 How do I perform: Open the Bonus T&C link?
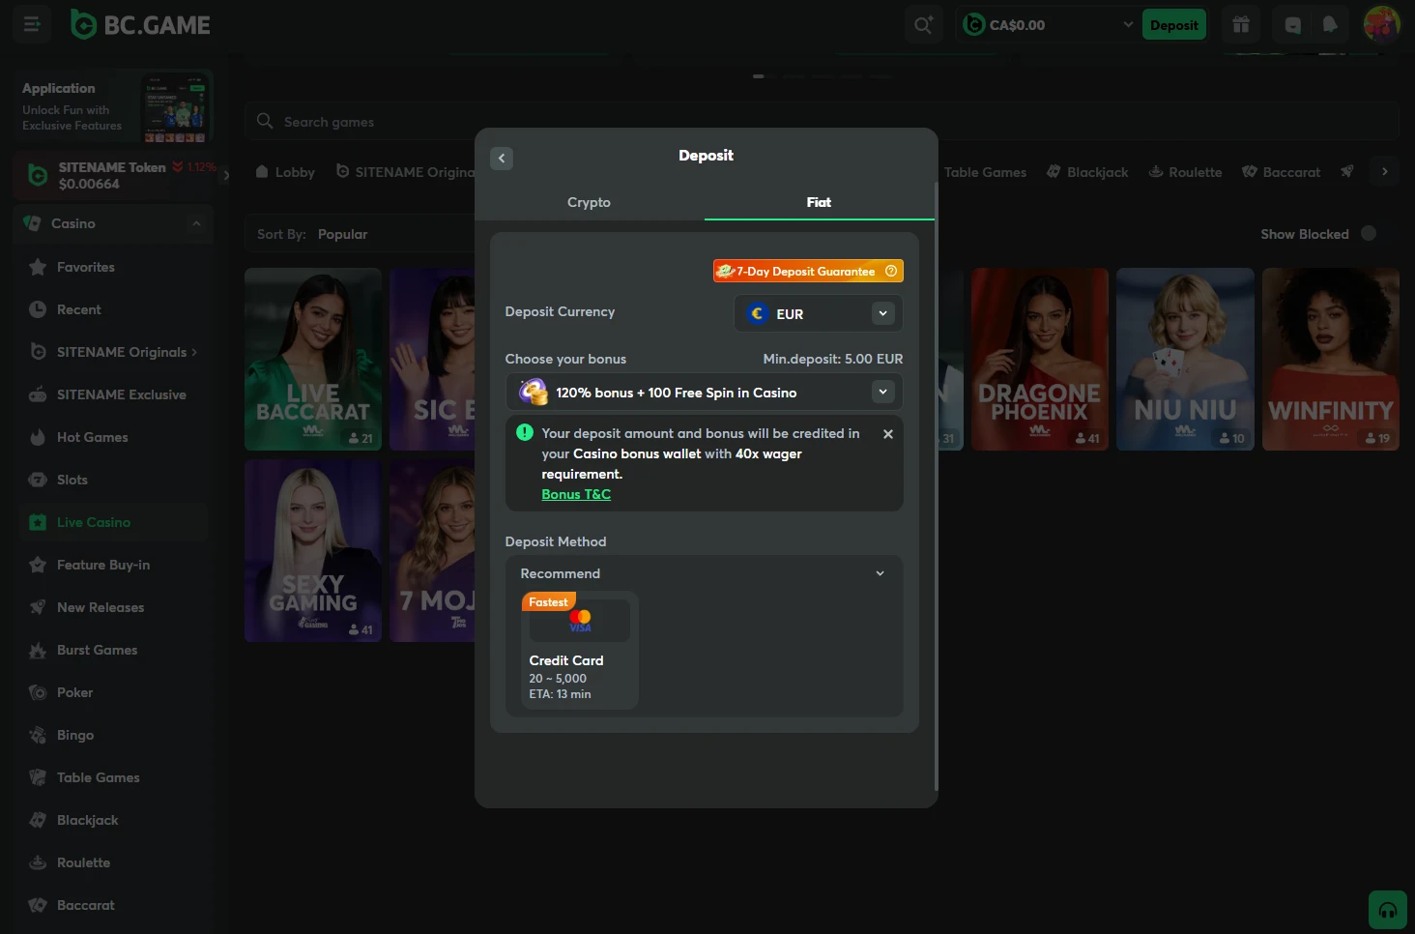[576, 494]
